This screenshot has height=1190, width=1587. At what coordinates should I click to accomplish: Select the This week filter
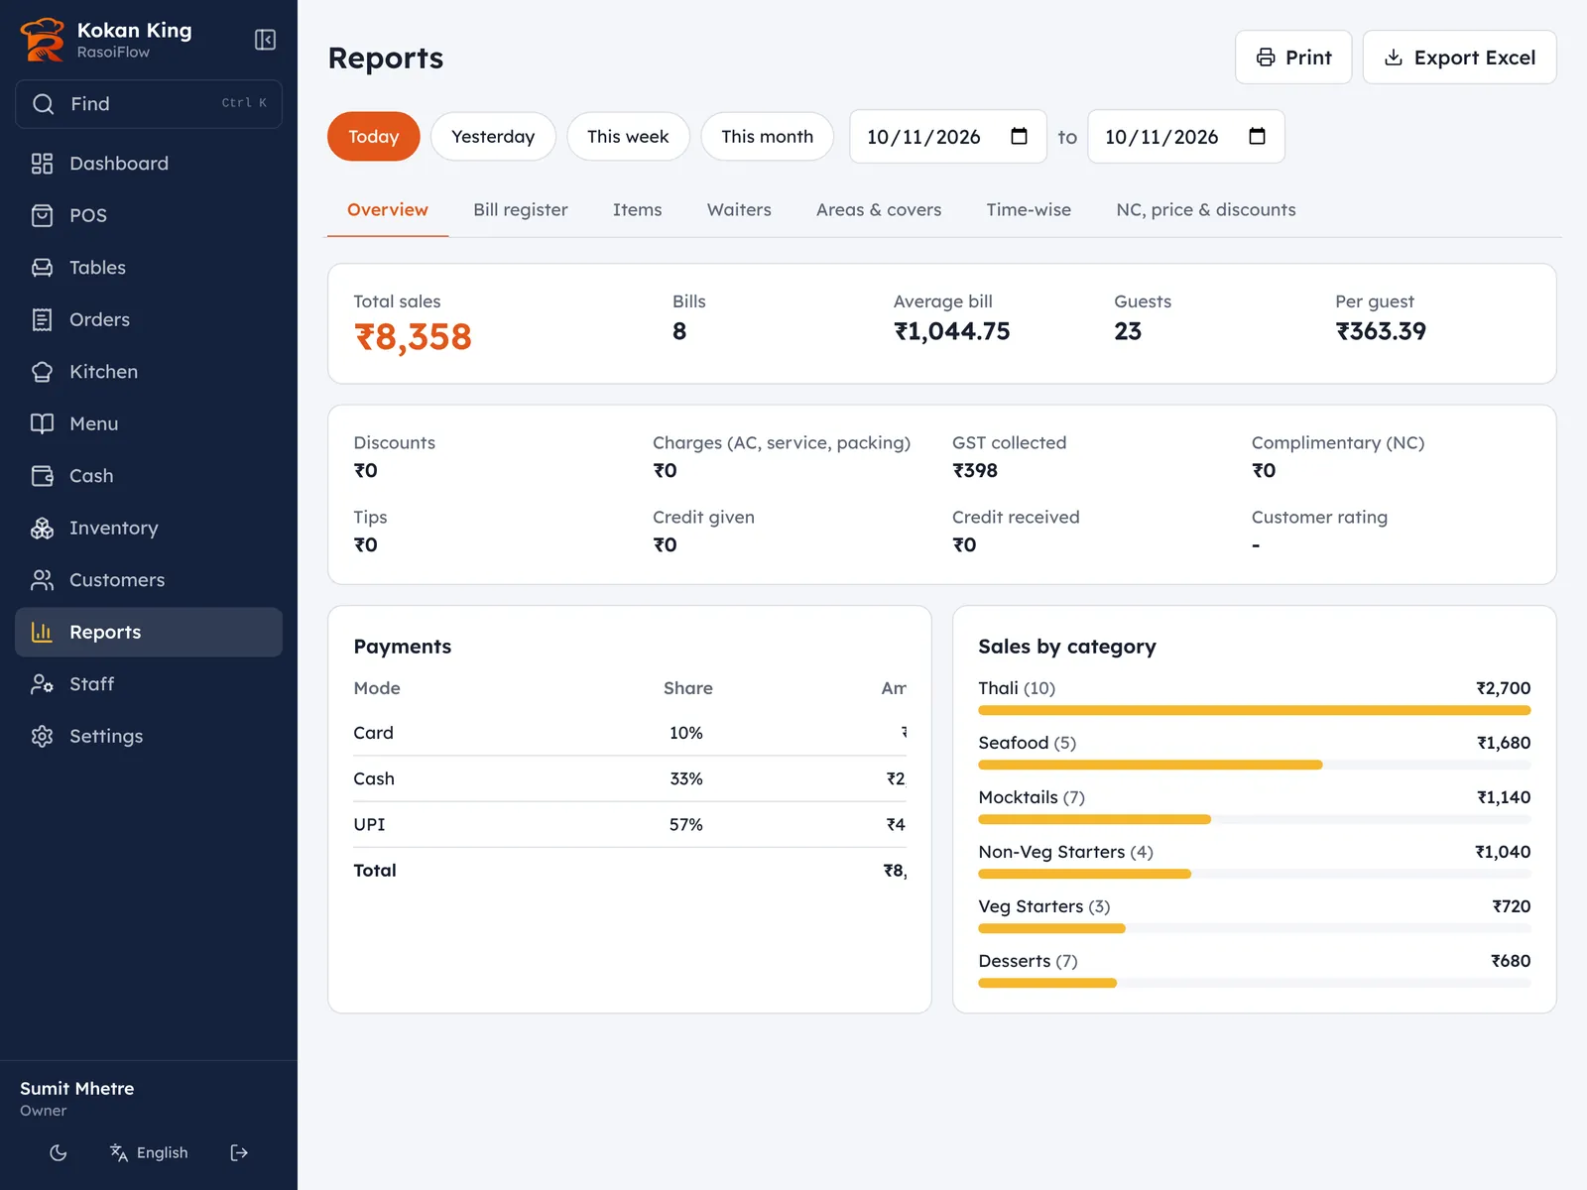(x=628, y=137)
